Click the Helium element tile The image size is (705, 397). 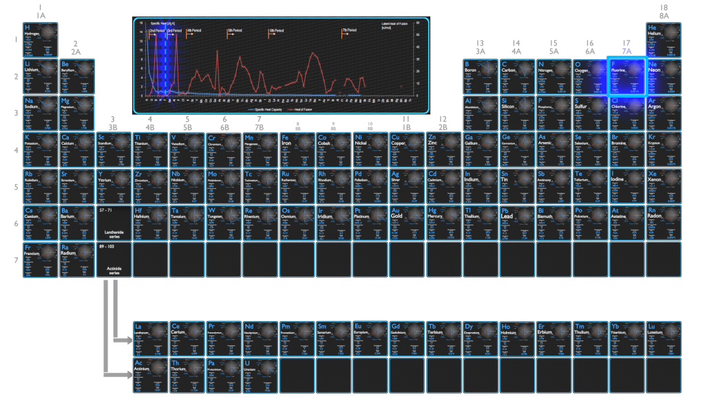664,40
